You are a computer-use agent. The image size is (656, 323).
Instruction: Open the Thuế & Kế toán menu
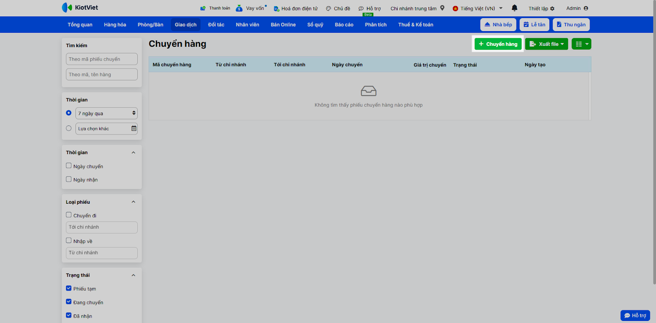click(416, 25)
